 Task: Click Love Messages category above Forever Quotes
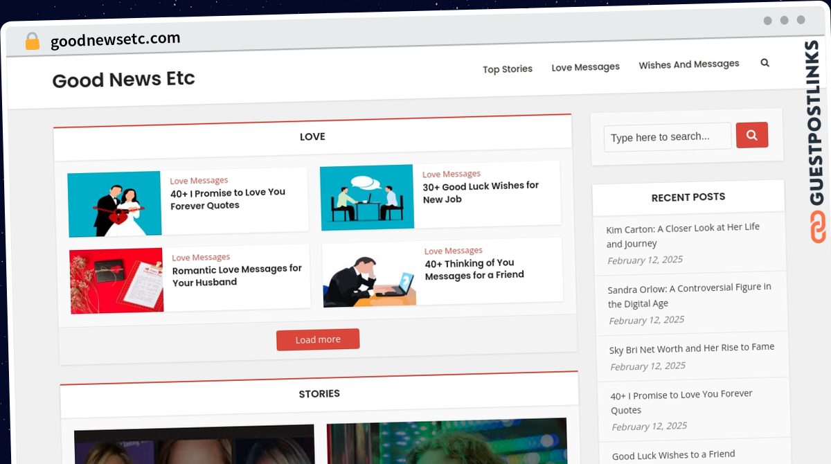tap(199, 181)
